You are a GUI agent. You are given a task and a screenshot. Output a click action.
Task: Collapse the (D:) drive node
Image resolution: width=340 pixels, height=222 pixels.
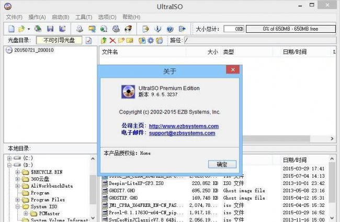click(x=9, y=165)
